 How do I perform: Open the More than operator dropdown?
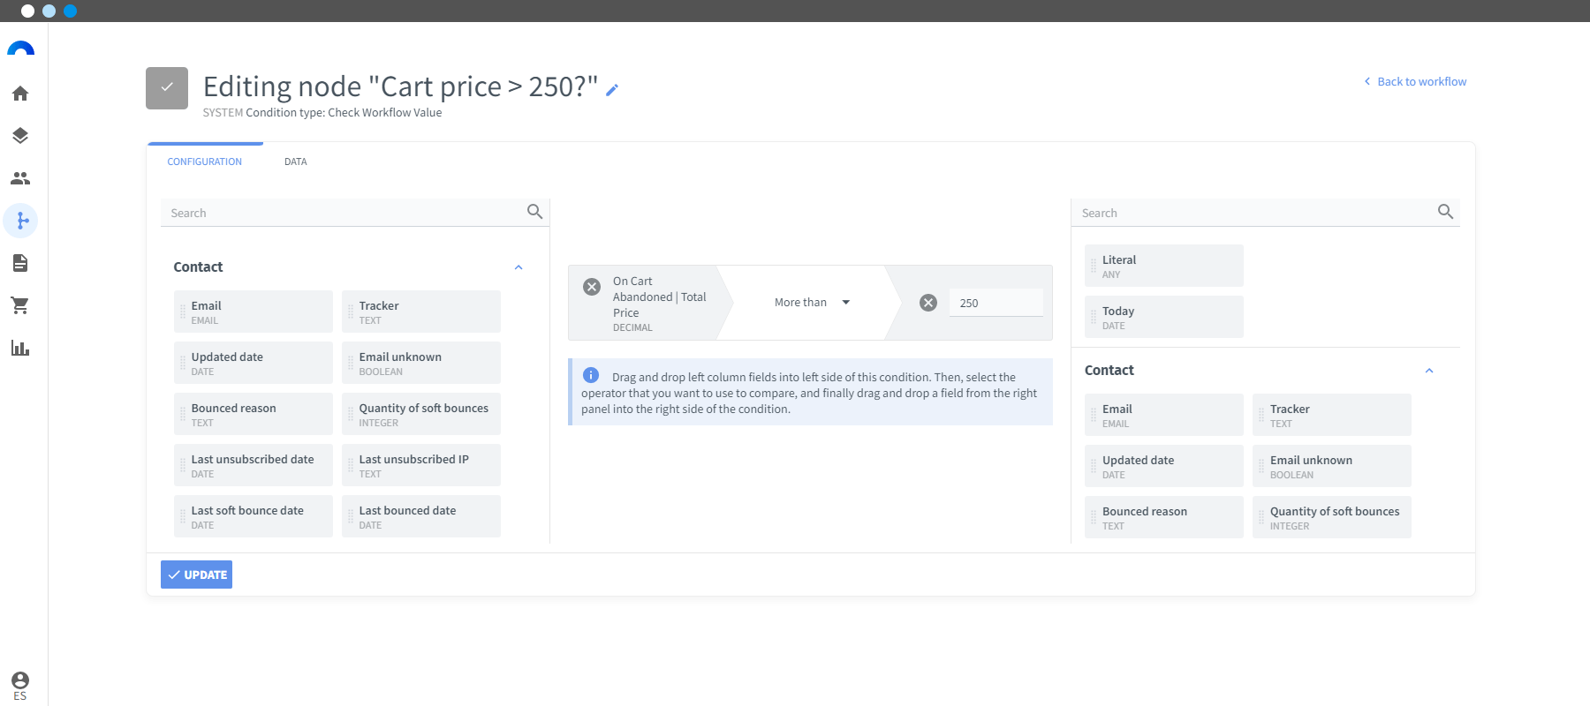pyautogui.click(x=812, y=303)
